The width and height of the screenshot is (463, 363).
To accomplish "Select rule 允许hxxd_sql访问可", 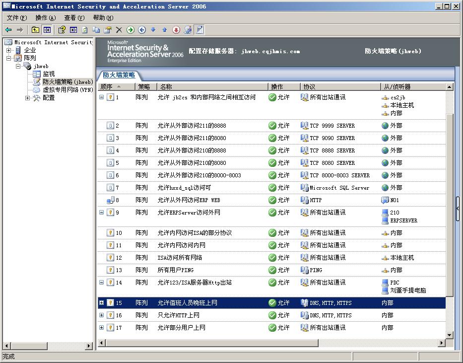I will pos(271,188).
